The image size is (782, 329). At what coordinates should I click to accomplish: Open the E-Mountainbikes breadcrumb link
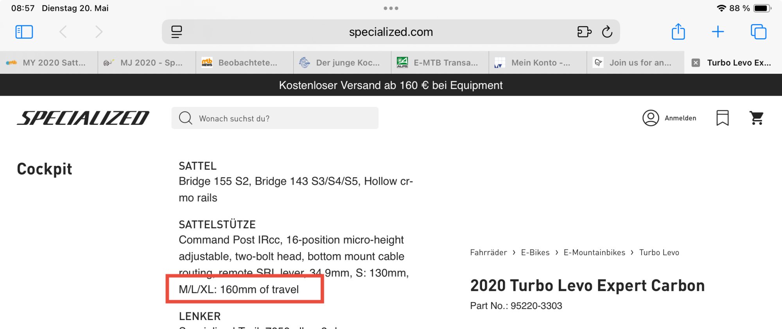click(x=594, y=253)
